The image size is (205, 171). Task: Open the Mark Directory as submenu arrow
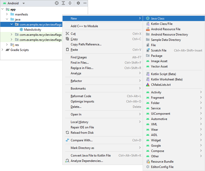(x=140, y=148)
